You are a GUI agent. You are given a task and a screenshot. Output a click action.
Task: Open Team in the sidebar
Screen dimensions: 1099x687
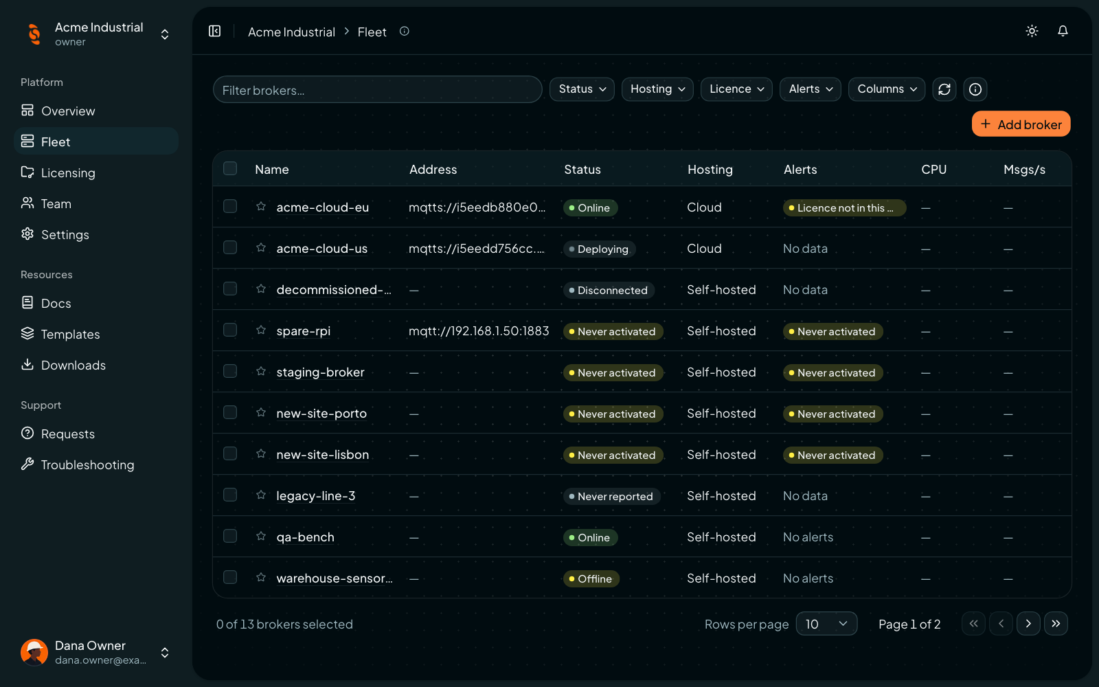pyautogui.click(x=96, y=203)
